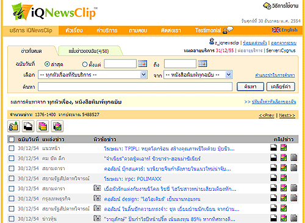Open the คำแนะนำในการค้นหา search tips link

[x=275, y=75]
